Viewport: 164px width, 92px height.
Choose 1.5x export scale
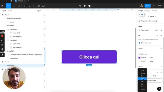click(x=142, y=79)
